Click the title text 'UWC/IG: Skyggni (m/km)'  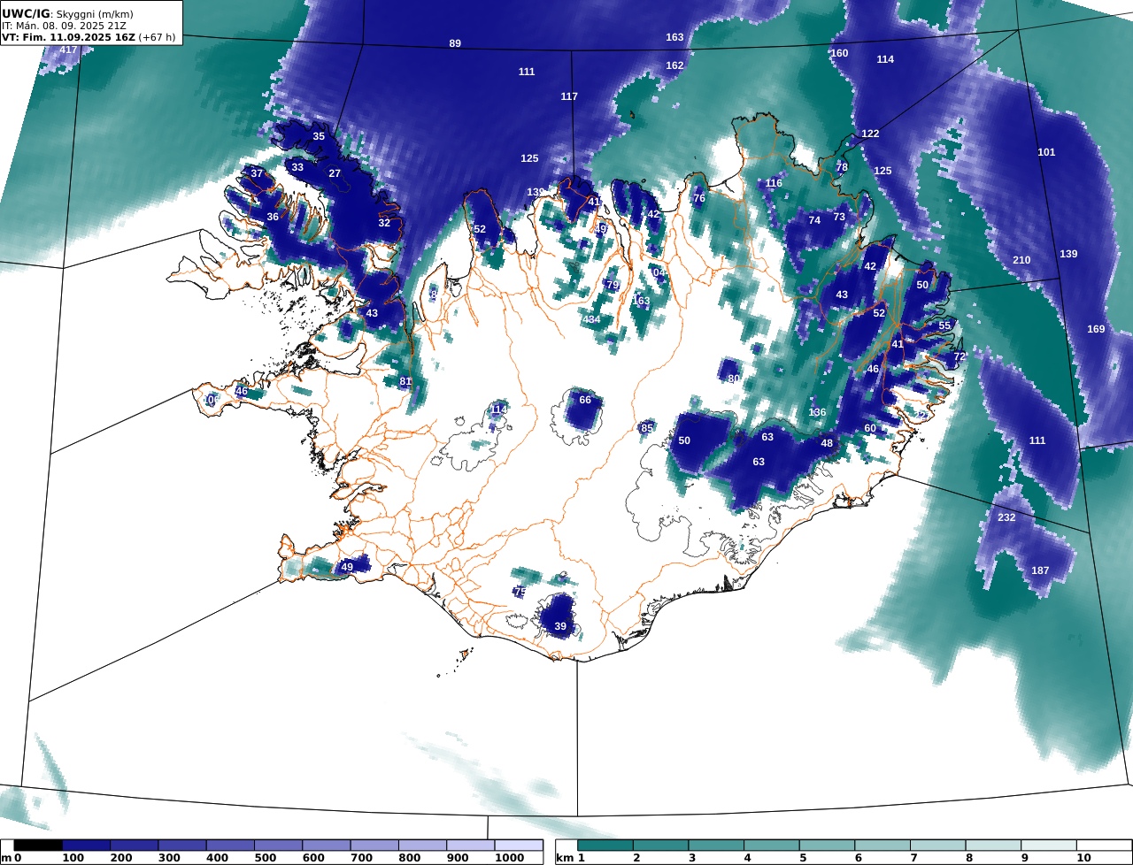coord(66,13)
